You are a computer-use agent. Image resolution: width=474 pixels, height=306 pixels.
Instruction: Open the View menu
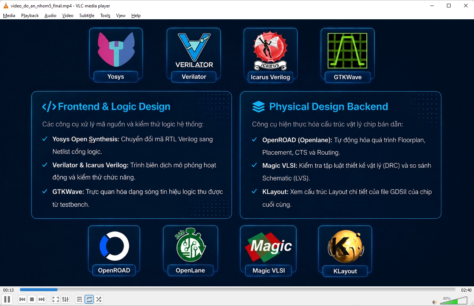(x=121, y=16)
